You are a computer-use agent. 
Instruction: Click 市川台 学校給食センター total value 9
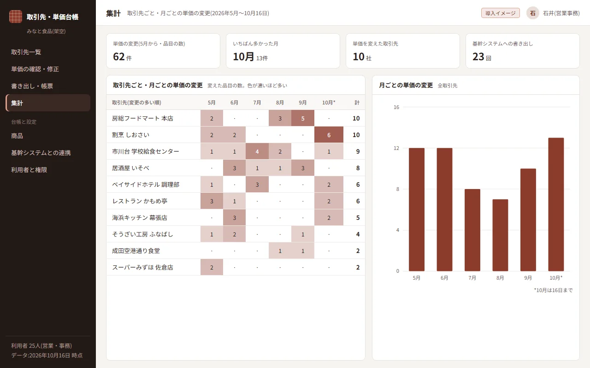[x=358, y=151]
